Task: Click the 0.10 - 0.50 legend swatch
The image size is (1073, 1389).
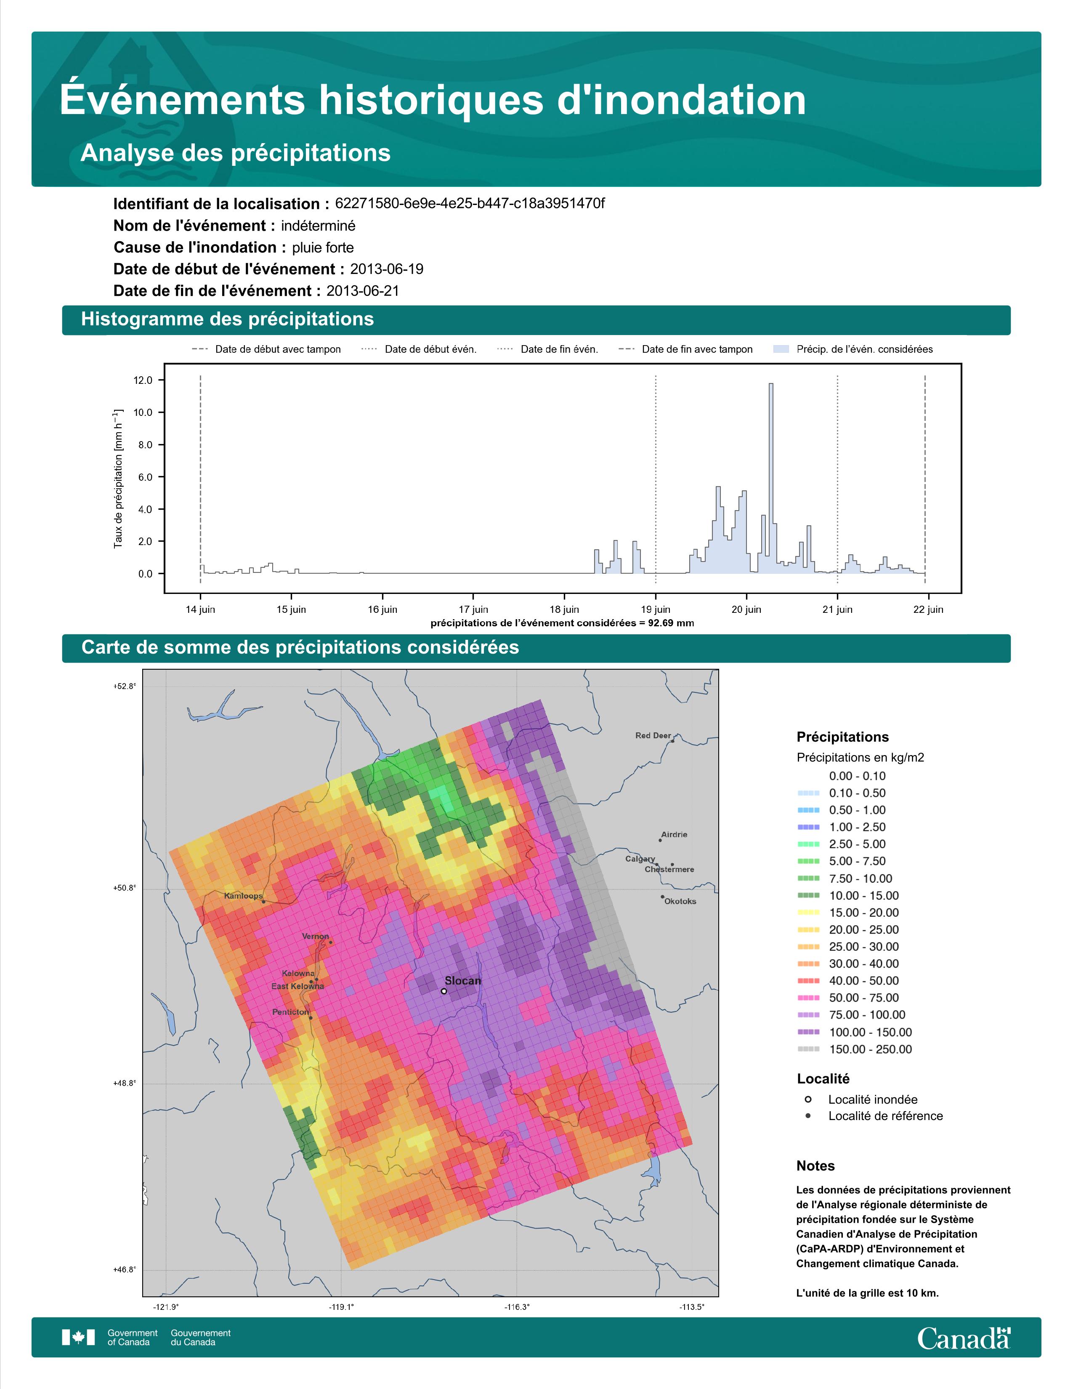Action: click(809, 793)
